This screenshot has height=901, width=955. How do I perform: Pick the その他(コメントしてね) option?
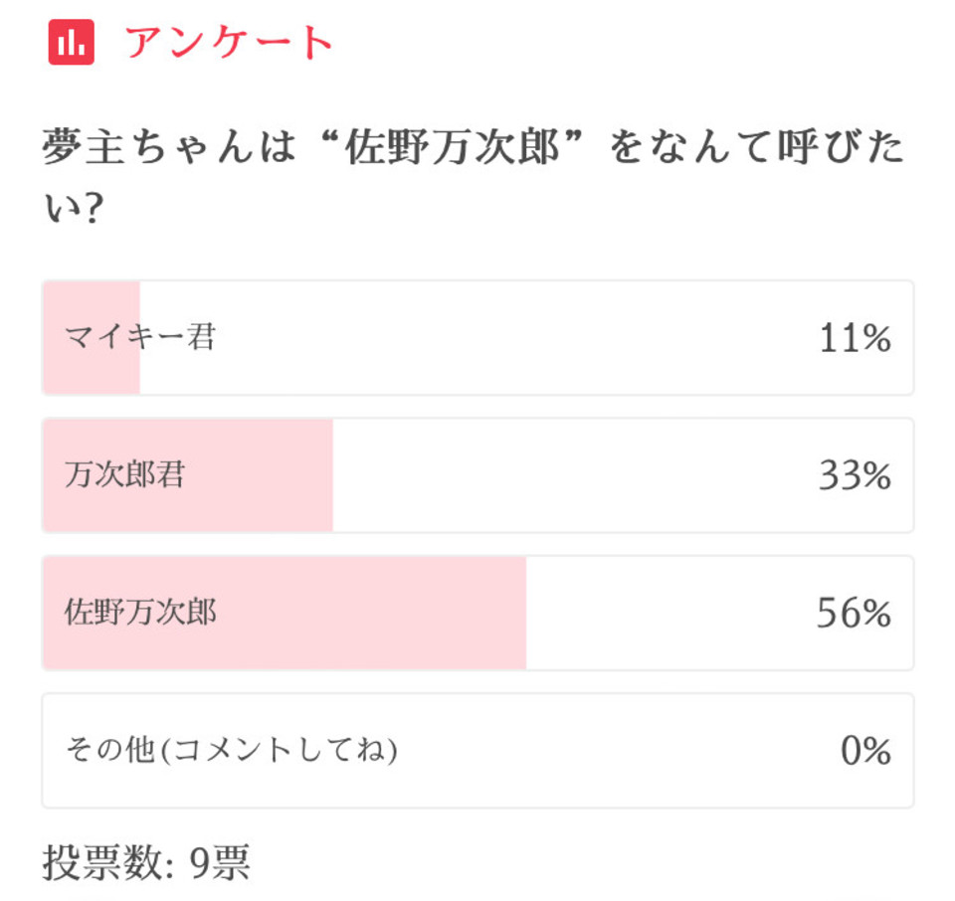click(231, 750)
